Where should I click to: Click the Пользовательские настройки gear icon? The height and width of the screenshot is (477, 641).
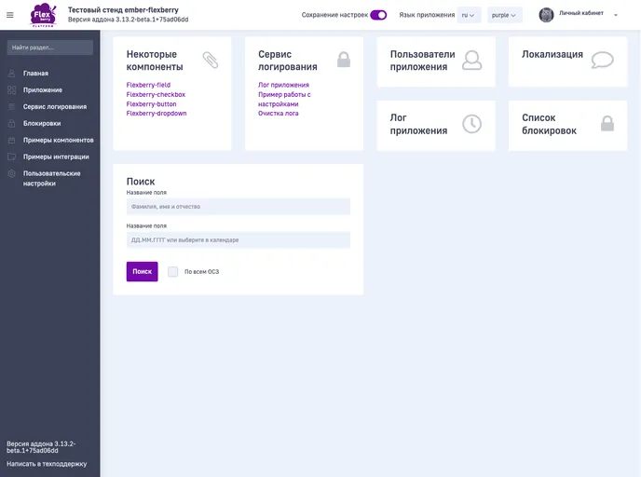[x=11, y=173]
